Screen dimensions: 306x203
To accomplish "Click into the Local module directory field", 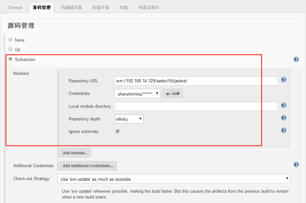I will (196, 107).
